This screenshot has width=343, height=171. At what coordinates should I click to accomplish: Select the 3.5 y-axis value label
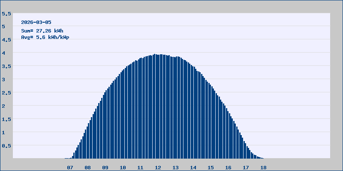click(x=6, y=66)
